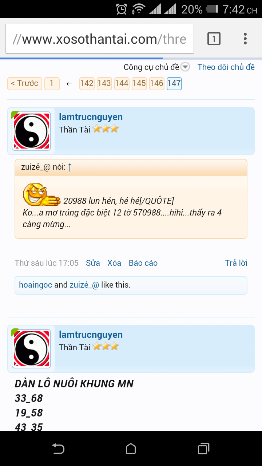Tap the Android recent apps icon
This screenshot has height=466, width=262.
coord(204,449)
